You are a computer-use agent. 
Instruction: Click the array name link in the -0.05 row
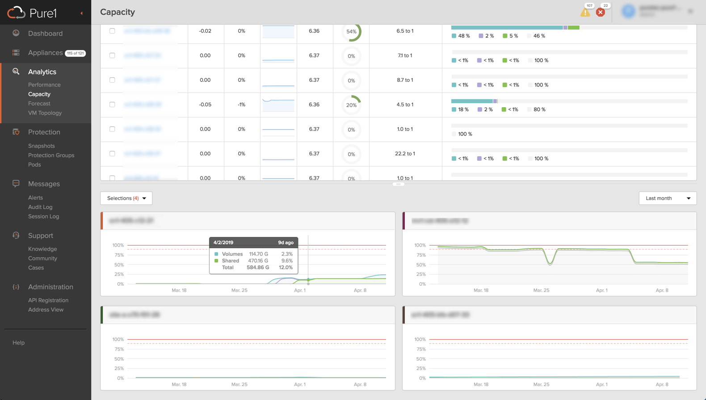pos(143,104)
